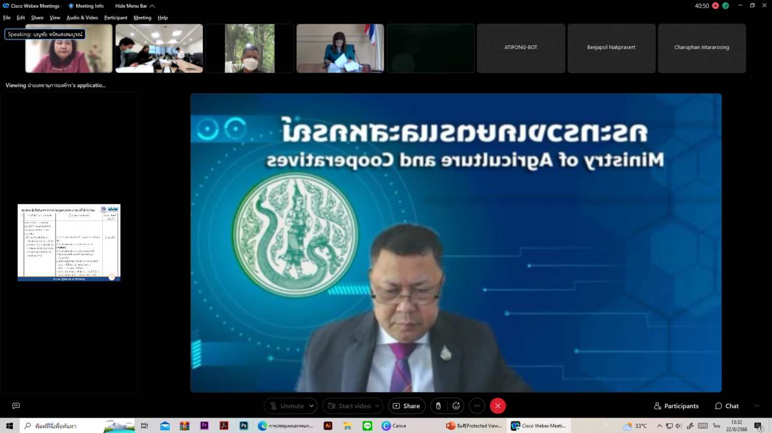The image size is (772, 433).
Task: Expand hidden system tray icons
Action: tap(659, 426)
